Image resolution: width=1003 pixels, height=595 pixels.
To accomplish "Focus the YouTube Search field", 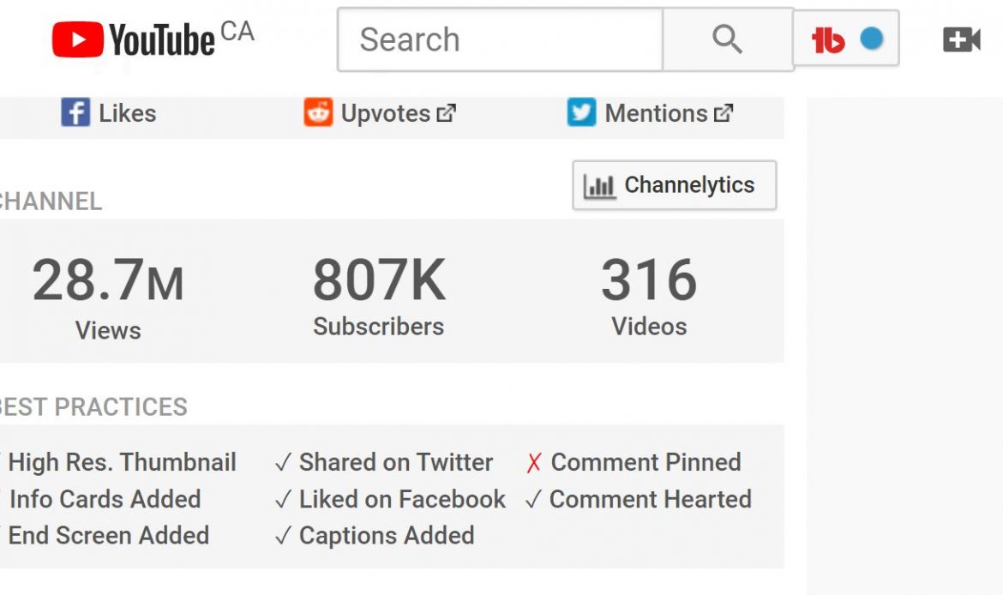I will pos(501,39).
